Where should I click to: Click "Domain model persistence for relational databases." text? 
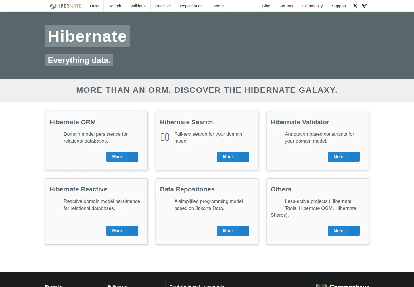pyautogui.click(x=96, y=137)
